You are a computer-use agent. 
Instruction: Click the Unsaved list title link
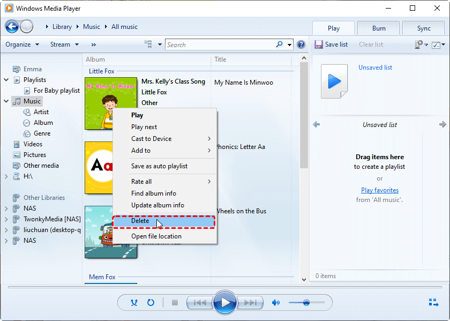point(375,68)
